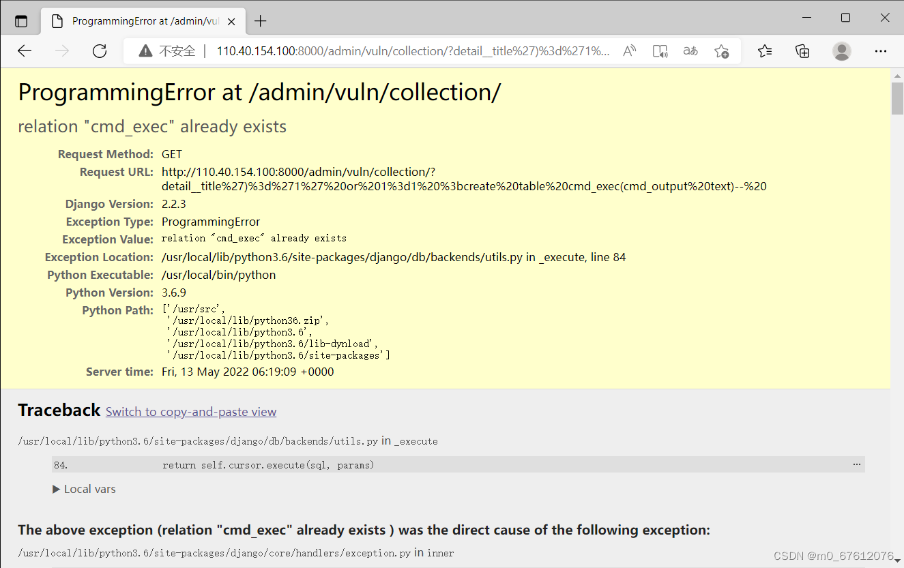Image resolution: width=904 pixels, height=568 pixels.
Task: Open the browser profile menu
Action: [841, 50]
